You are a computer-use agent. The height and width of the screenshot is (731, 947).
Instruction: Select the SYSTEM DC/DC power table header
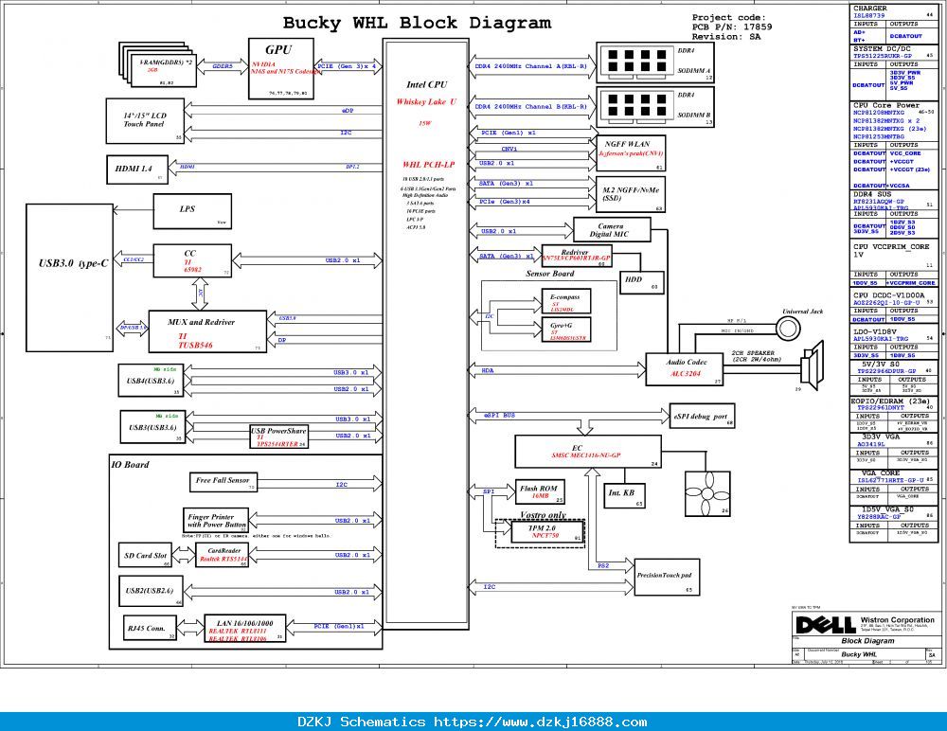[882, 48]
